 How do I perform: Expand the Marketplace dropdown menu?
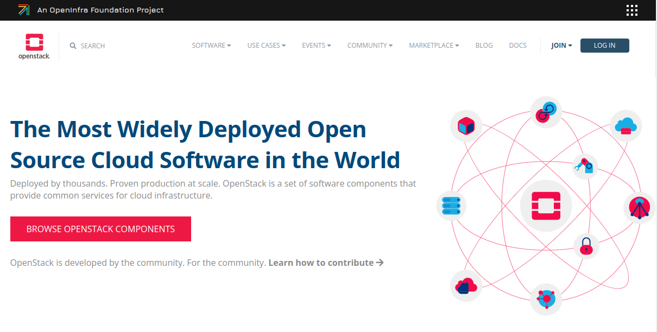click(x=434, y=46)
